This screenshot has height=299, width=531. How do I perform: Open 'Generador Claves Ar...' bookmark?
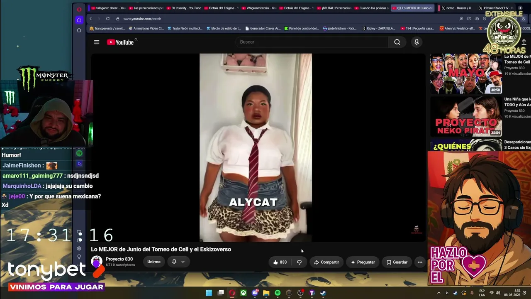(x=263, y=29)
